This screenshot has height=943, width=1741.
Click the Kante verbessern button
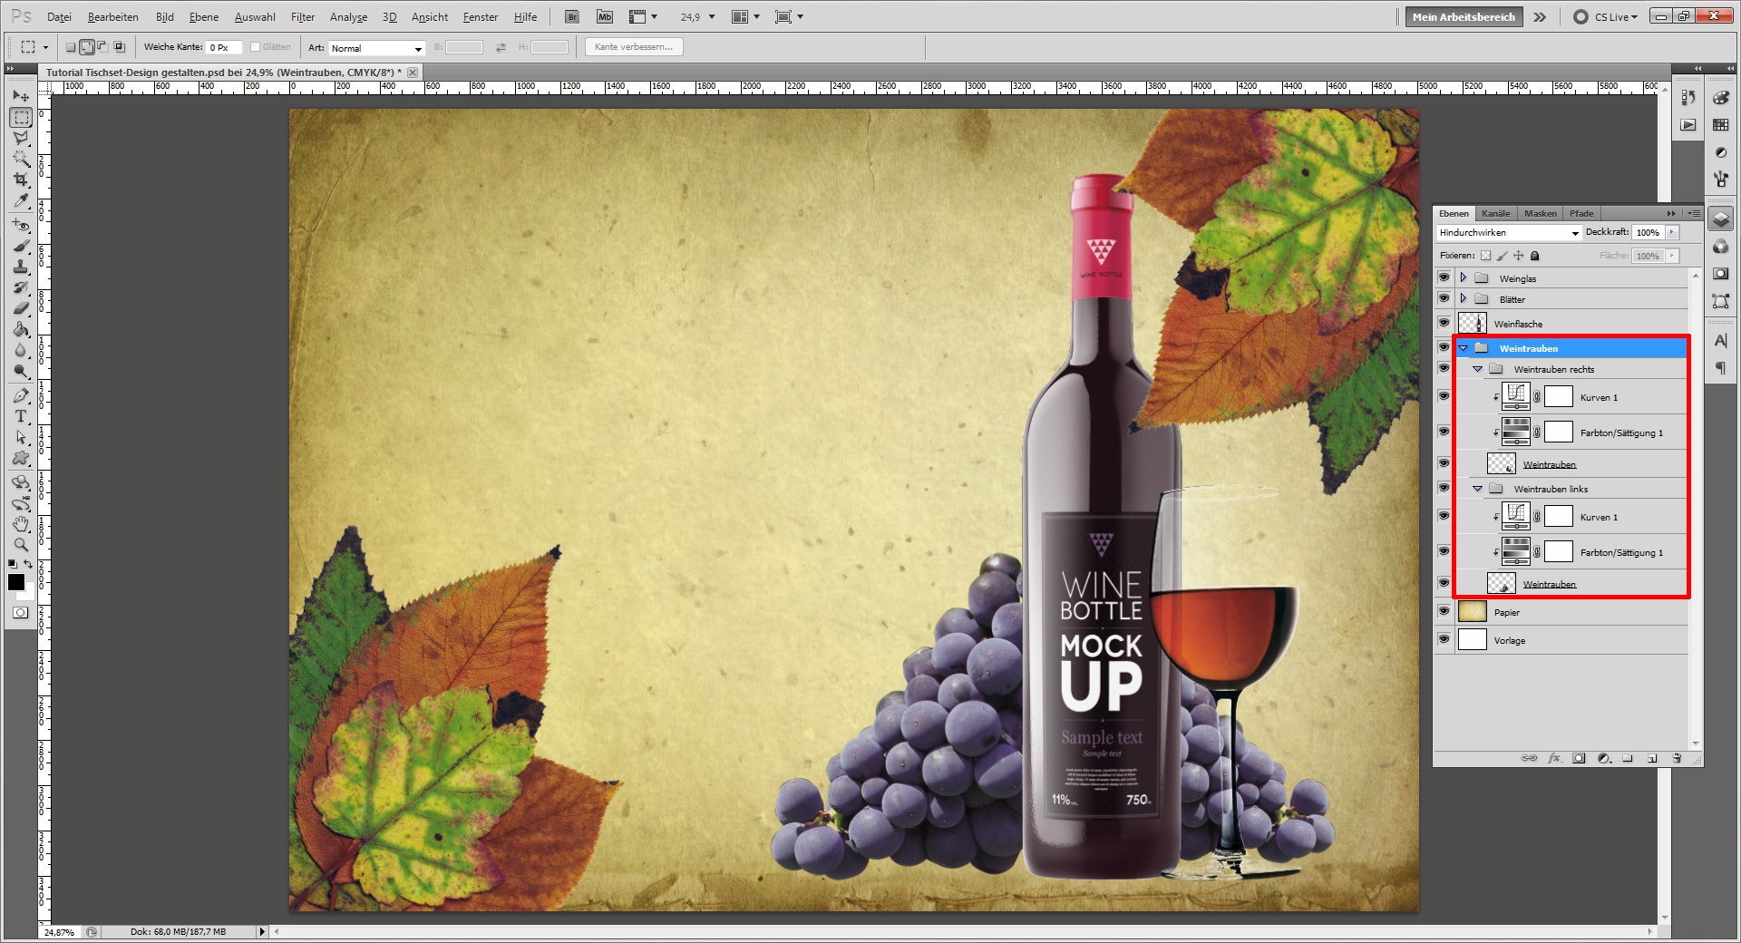tap(633, 47)
